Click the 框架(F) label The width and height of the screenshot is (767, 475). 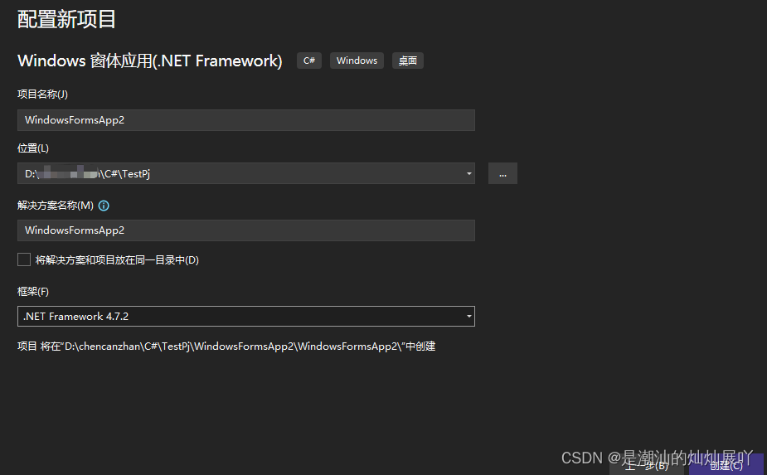click(33, 292)
